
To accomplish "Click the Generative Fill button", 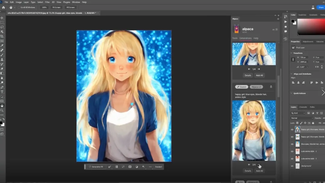I will pos(96,167).
